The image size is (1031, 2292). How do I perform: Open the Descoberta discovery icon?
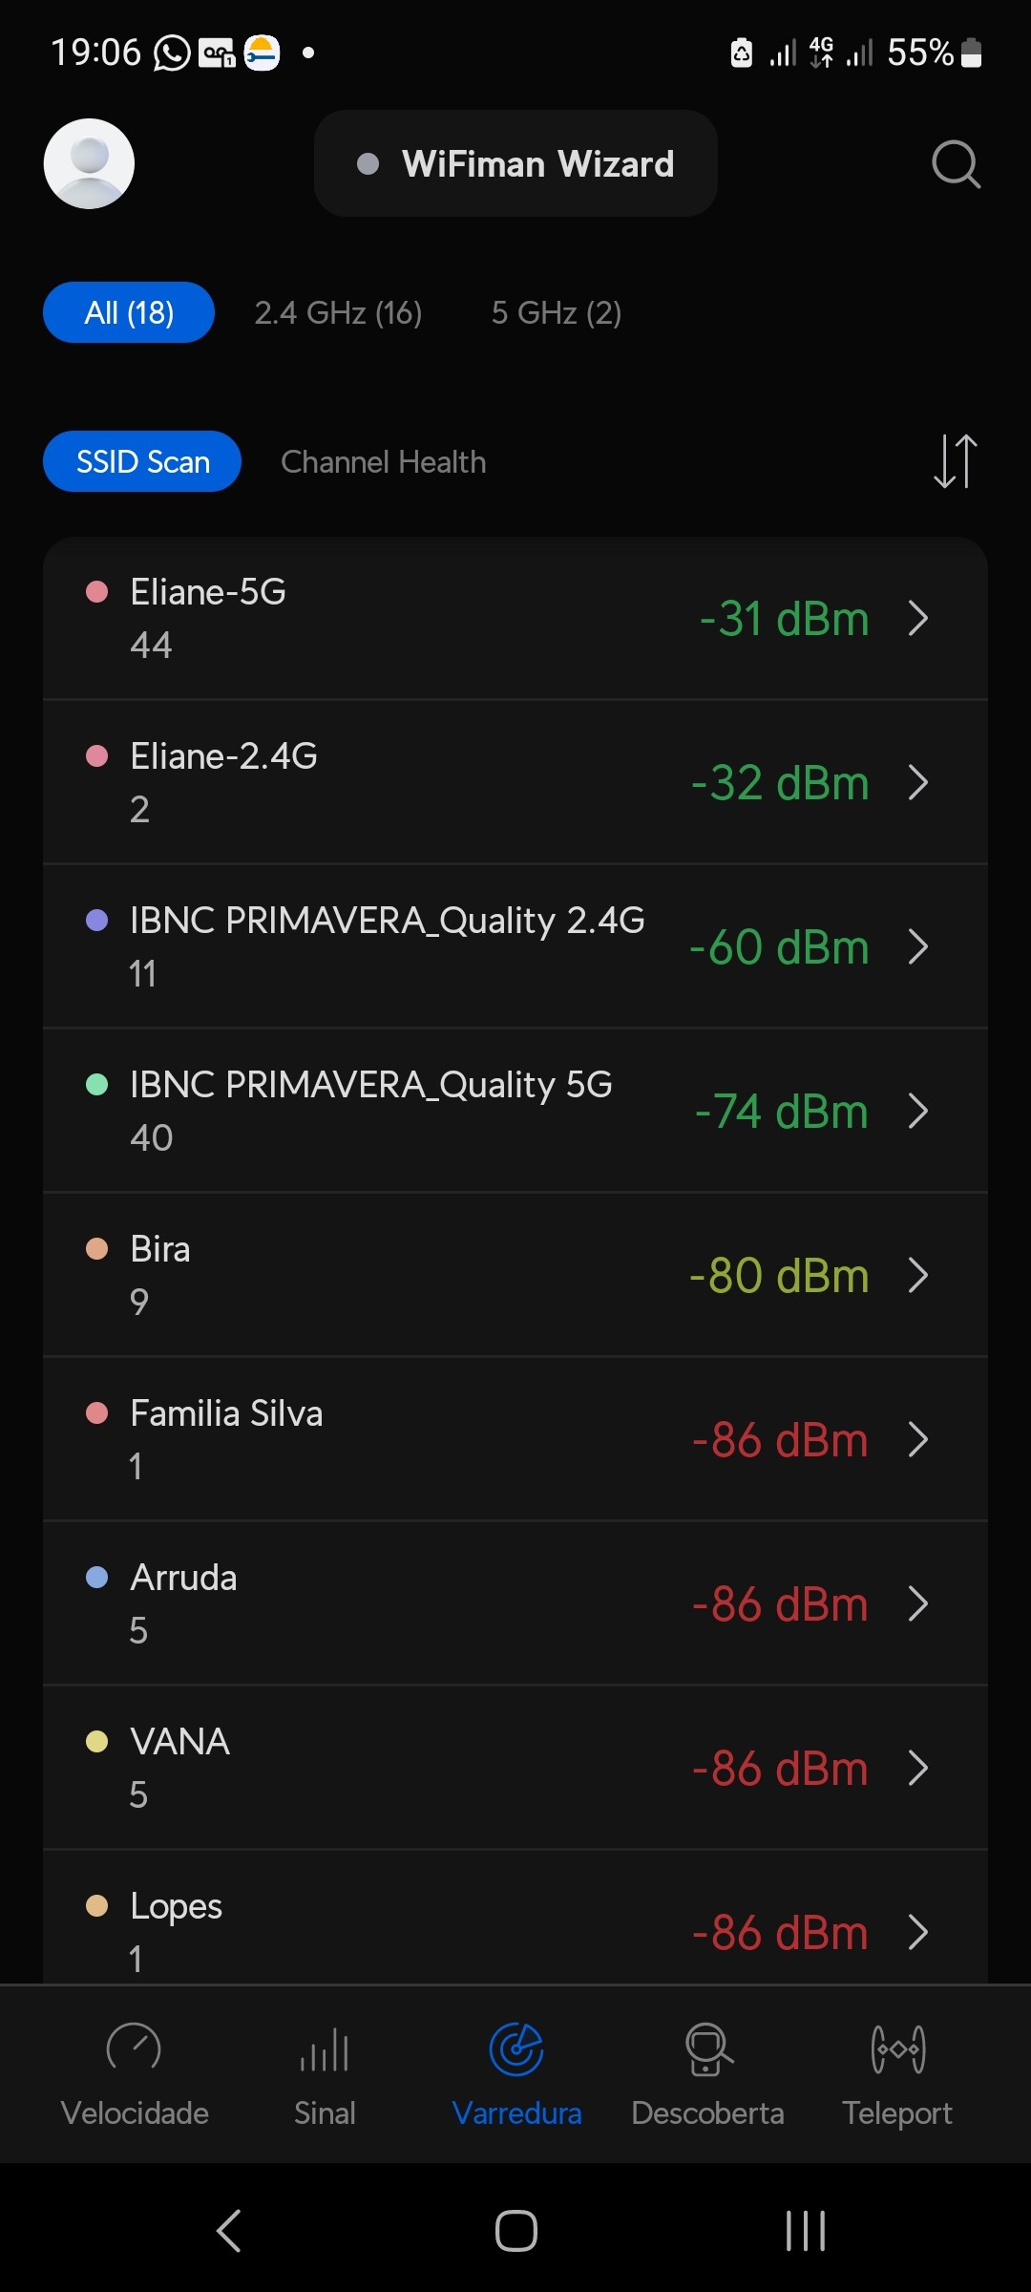click(x=707, y=2048)
